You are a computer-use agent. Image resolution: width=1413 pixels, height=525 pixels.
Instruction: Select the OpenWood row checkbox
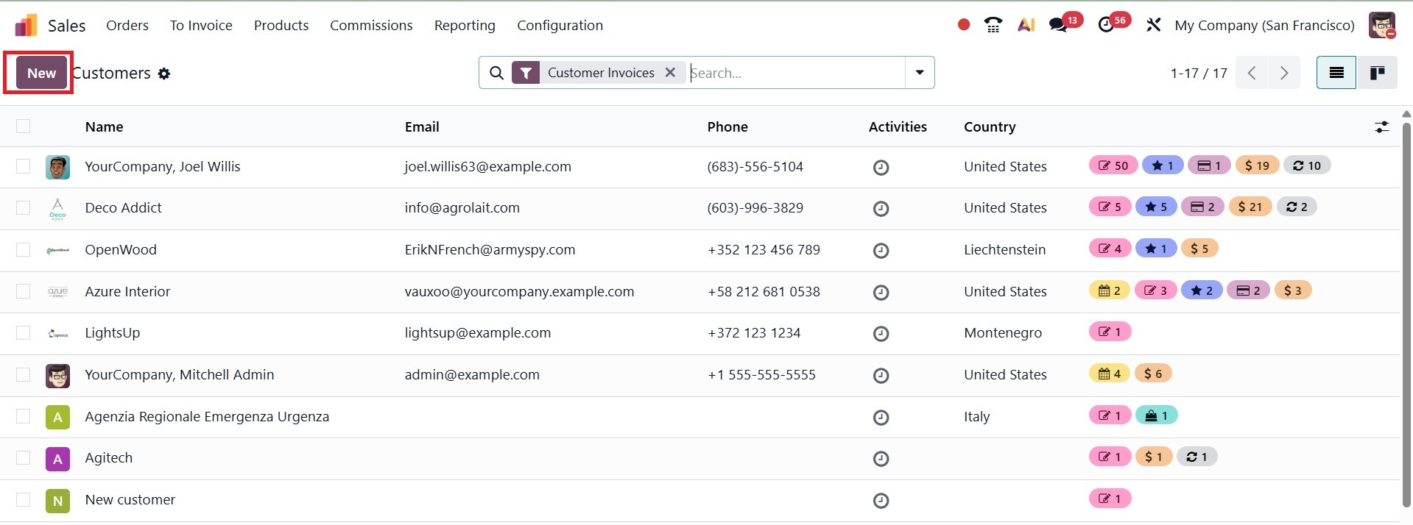coord(24,250)
